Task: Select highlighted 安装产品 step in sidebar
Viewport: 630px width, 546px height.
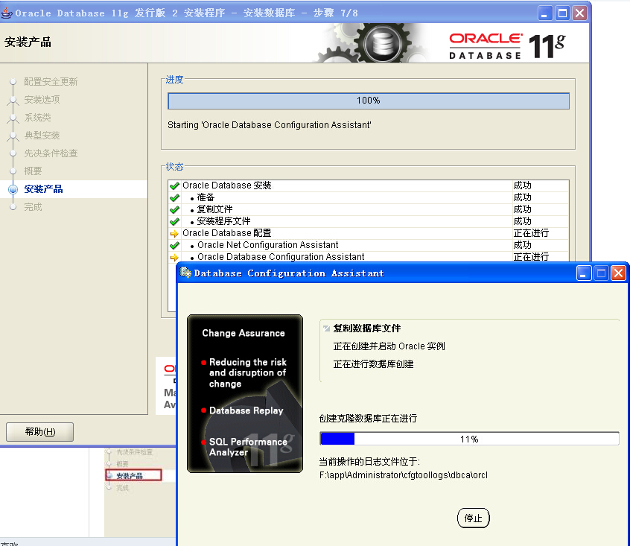Action: (x=43, y=189)
